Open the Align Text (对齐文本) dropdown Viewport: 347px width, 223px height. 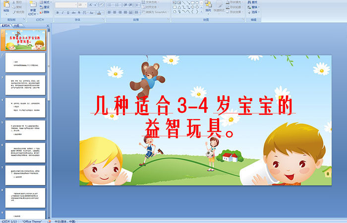pos(150,7)
